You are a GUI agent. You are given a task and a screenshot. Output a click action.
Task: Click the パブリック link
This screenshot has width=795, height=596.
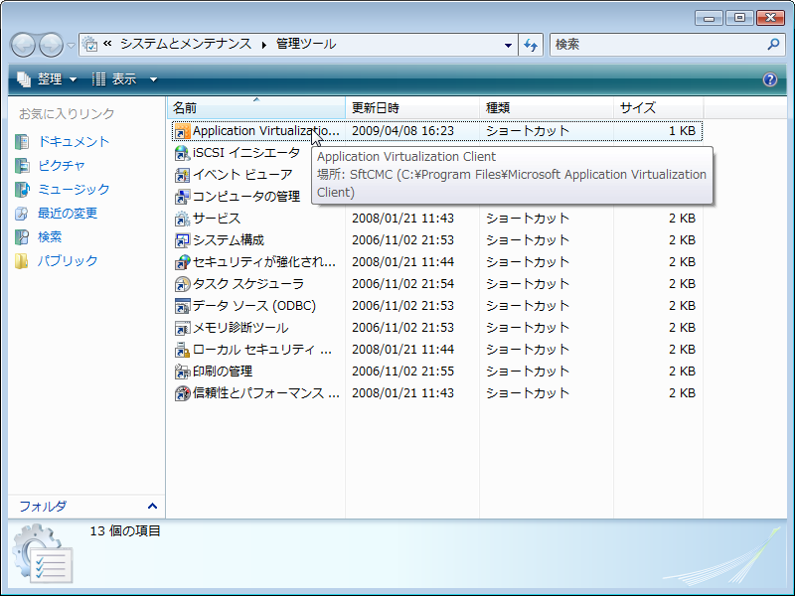tap(68, 261)
